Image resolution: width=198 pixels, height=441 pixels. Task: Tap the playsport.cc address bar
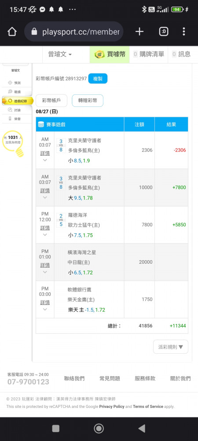click(x=74, y=32)
